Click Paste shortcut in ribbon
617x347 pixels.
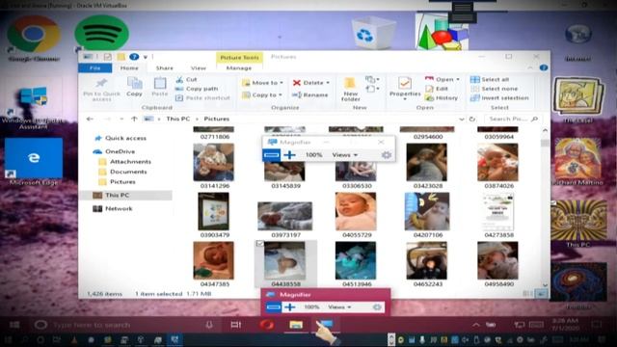point(202,97)
